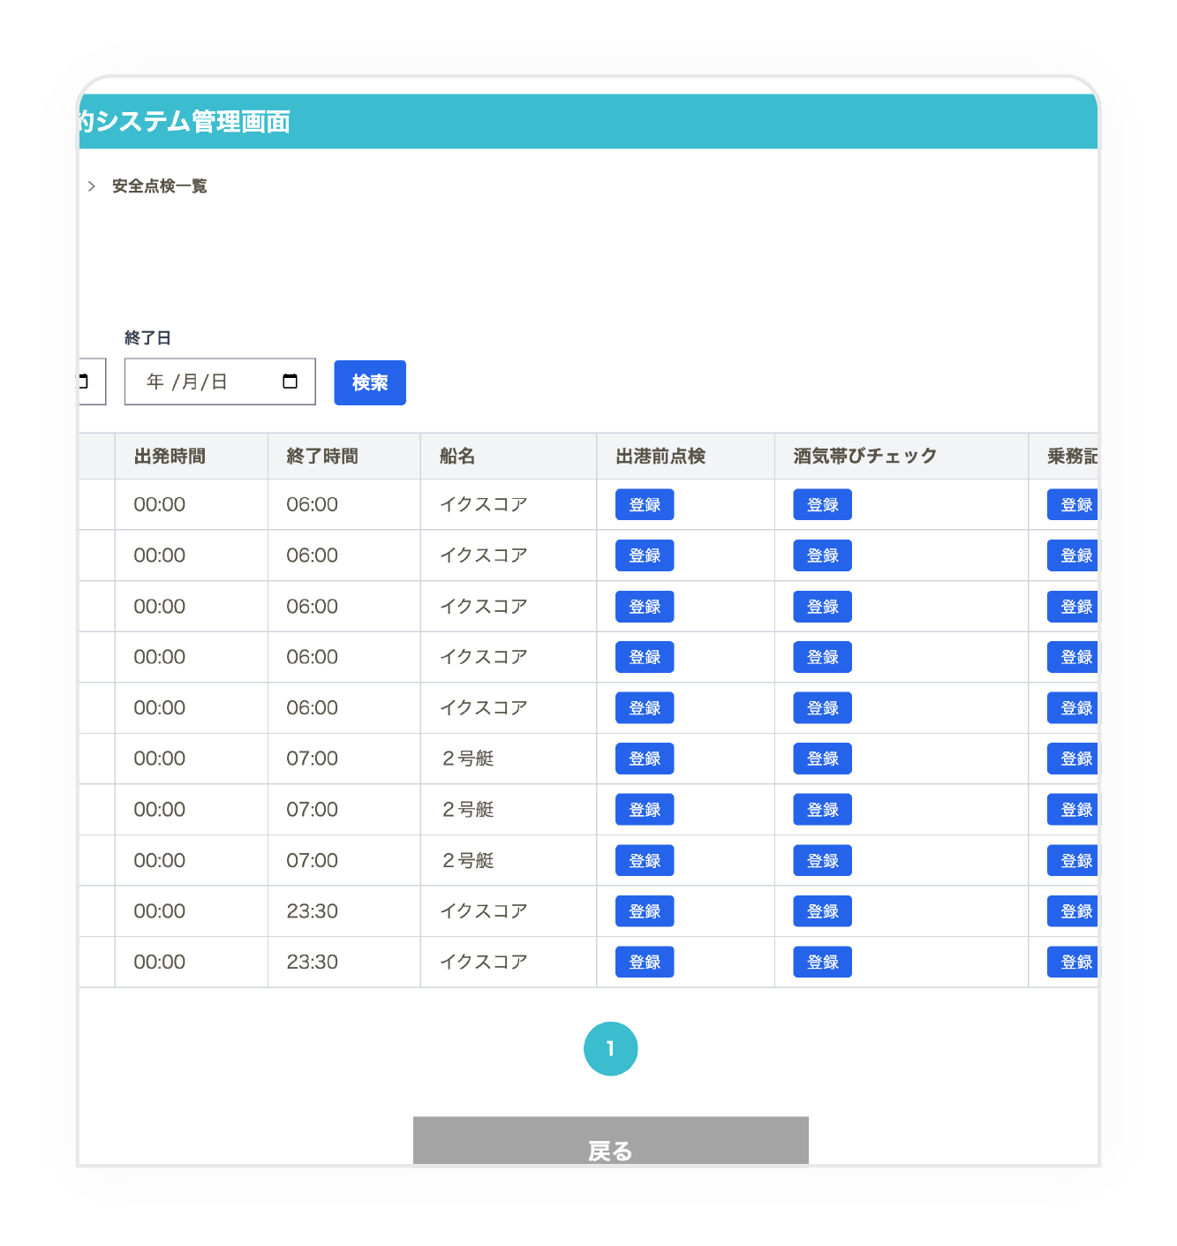Register 出港前点検 for first 2号艇 row
The height and width of the screenshot is (1246, 1177).
point(644,759)
